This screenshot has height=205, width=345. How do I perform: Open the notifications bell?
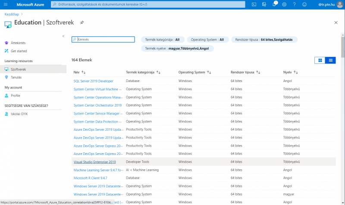(274, 4)
